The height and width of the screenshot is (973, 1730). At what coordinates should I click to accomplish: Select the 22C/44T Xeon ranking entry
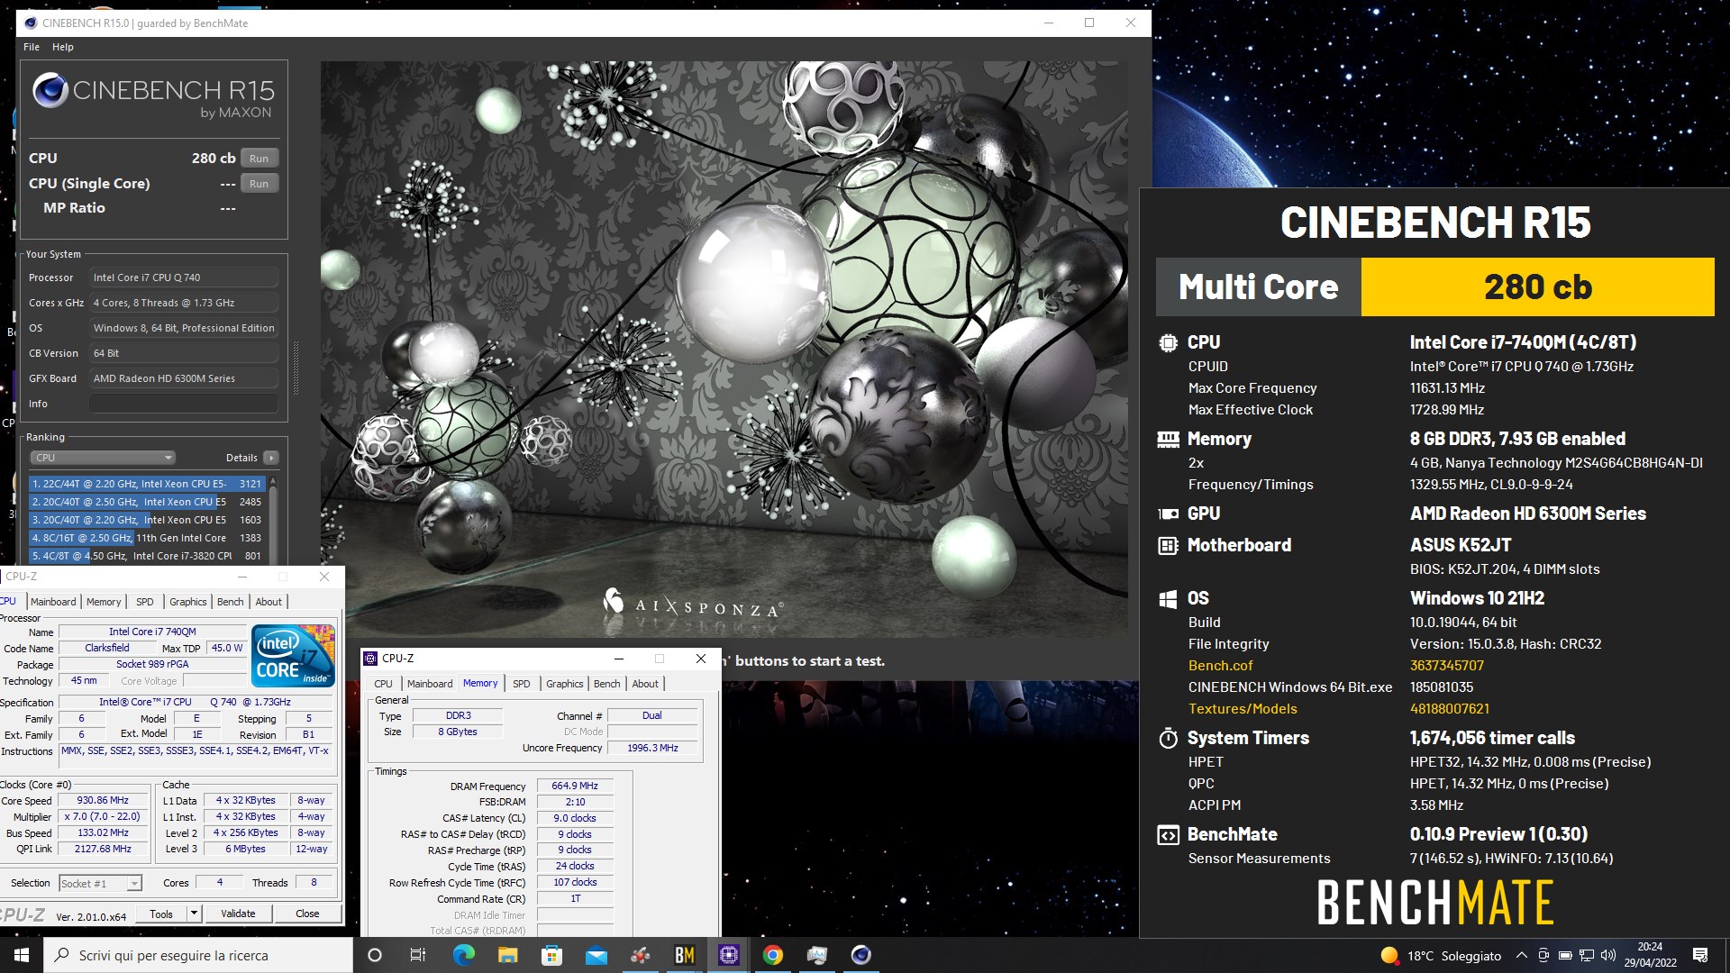pos(147,484)
